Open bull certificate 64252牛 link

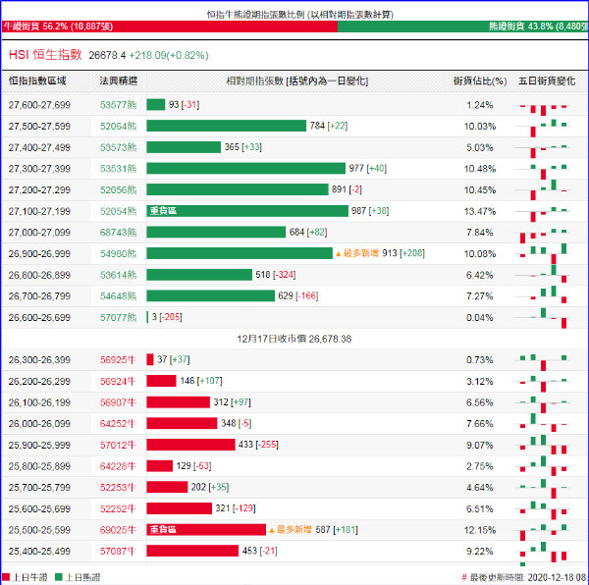click(x=117, y=424)
